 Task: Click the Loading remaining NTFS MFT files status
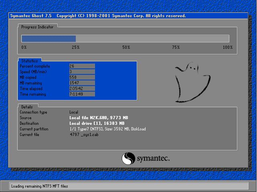click(40, 186)
